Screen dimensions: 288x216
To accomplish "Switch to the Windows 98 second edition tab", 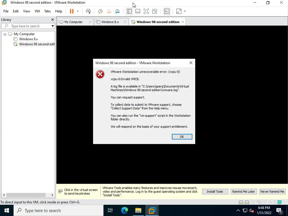I will tap(158, 22).
